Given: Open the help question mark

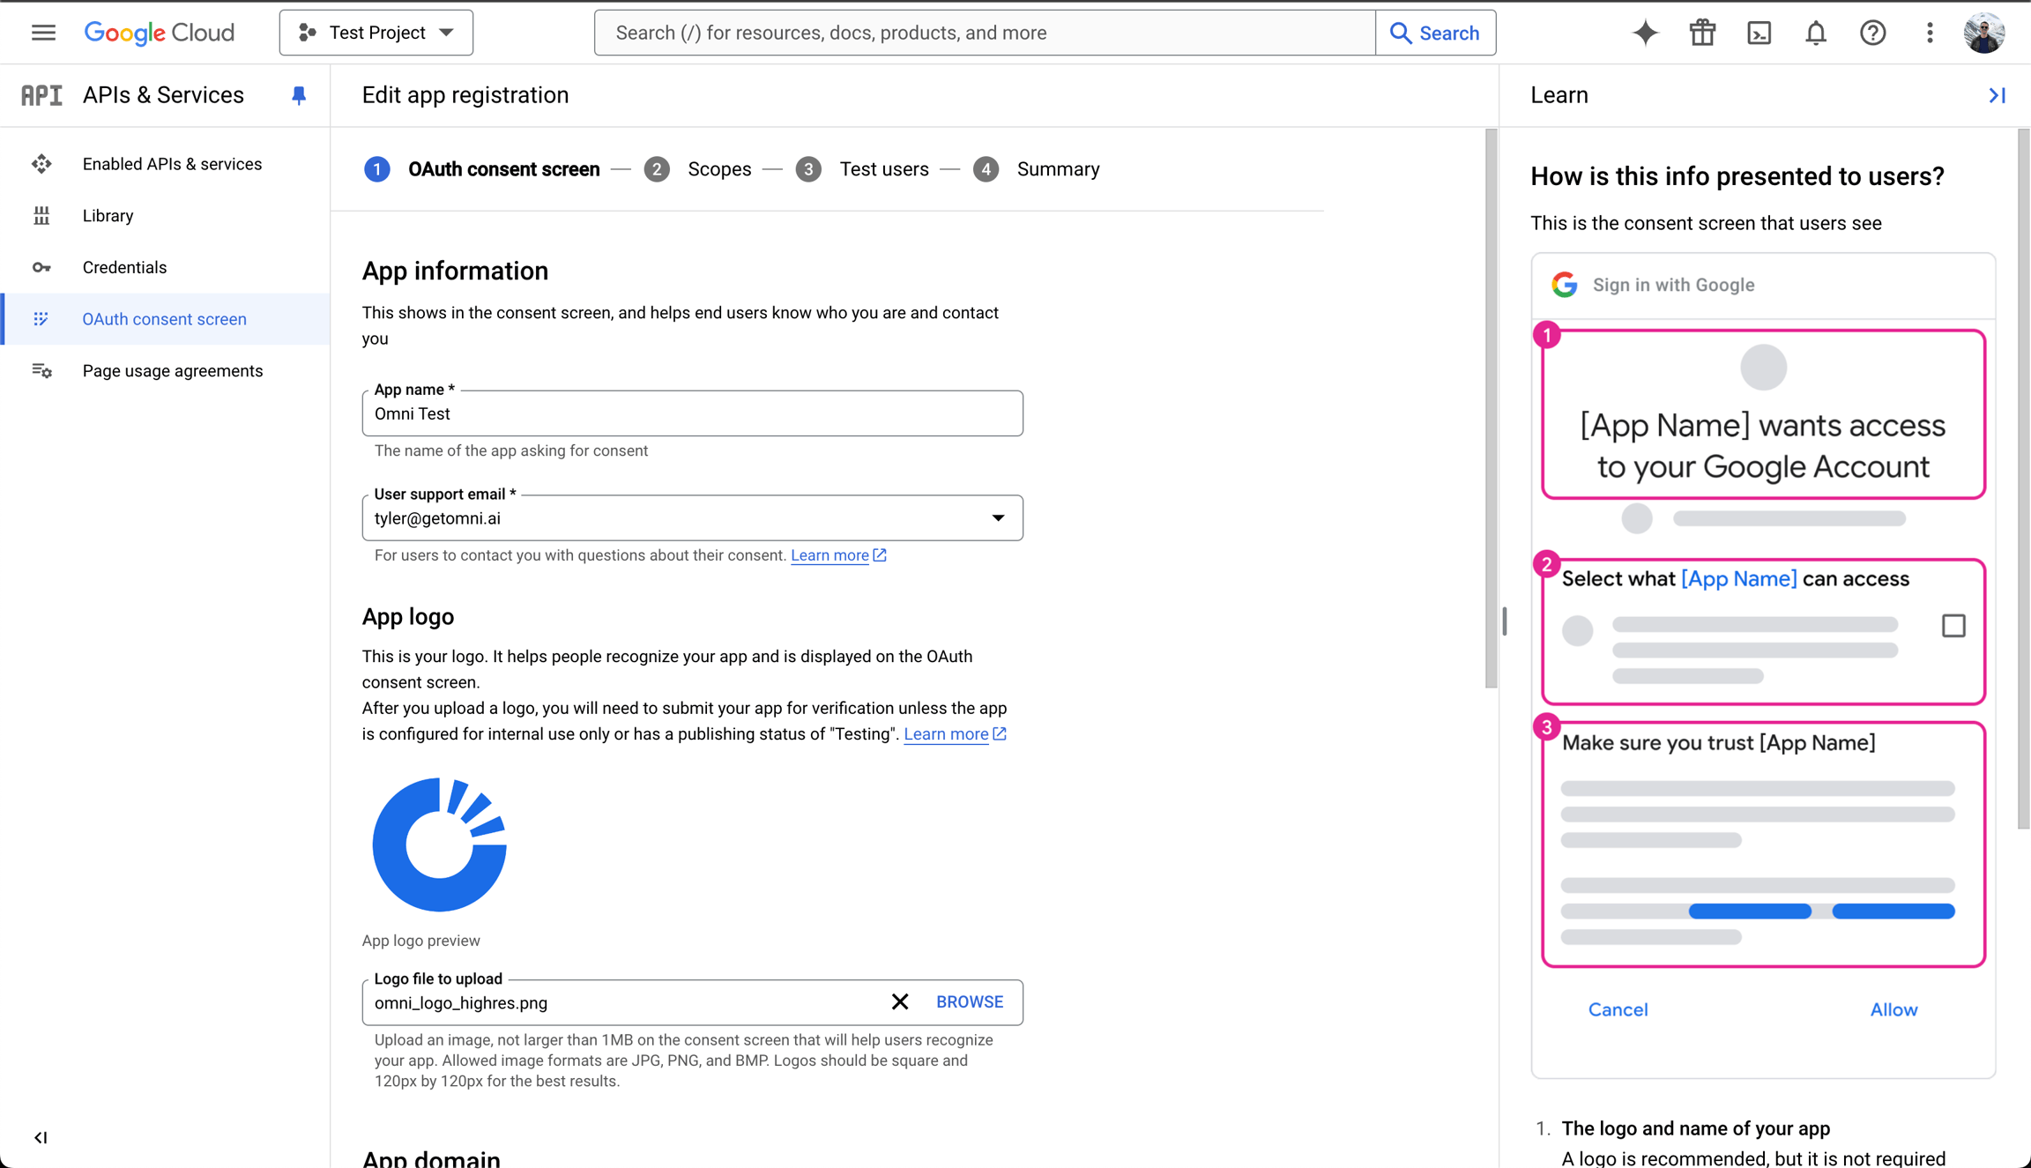Looking at the screenshot, I should pyautogui.click(x=1872, y=32).
